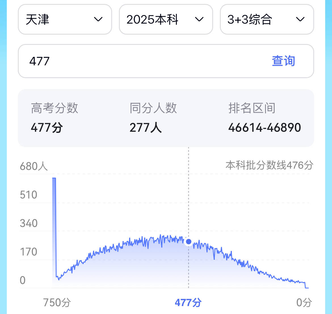Click the 277人 same-score count
Viewport: 332px width, 314px height.
(x=146, y=127)
